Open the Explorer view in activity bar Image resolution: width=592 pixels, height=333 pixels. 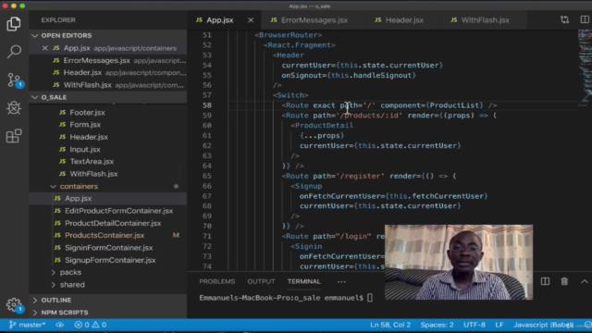tap(14, 24)
